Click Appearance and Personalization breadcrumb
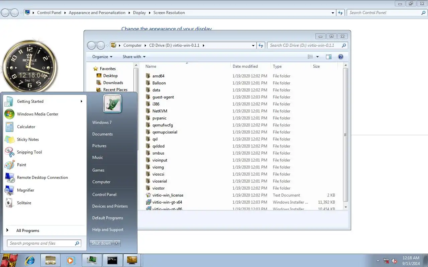Screen dimensions: 428x267 pyautogui.click(x=97, y=13)
